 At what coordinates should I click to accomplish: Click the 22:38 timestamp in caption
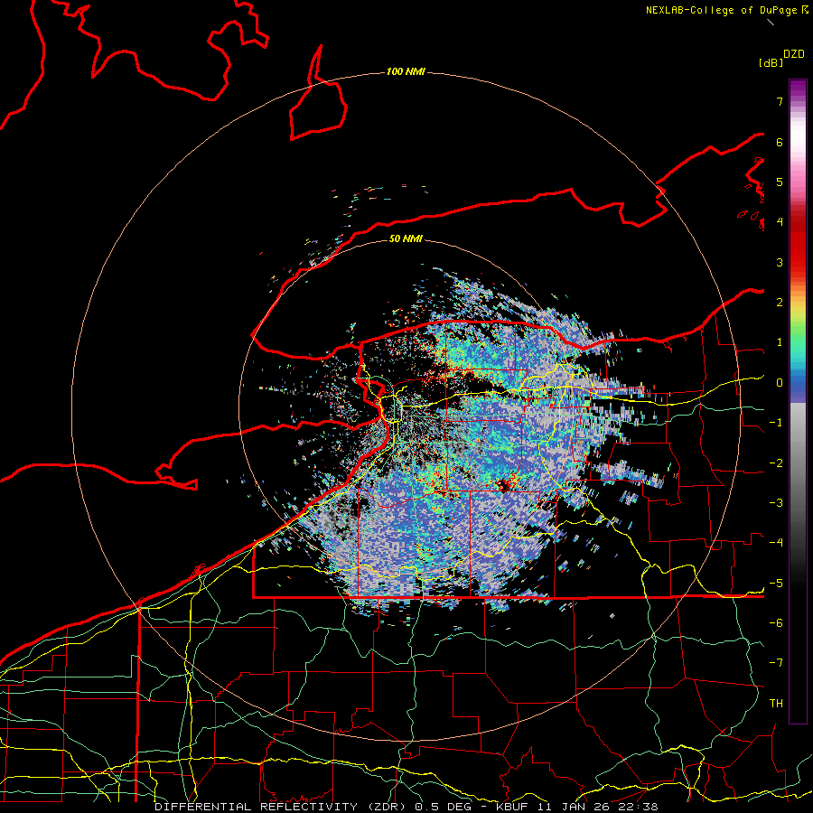[x=637, y=807]
